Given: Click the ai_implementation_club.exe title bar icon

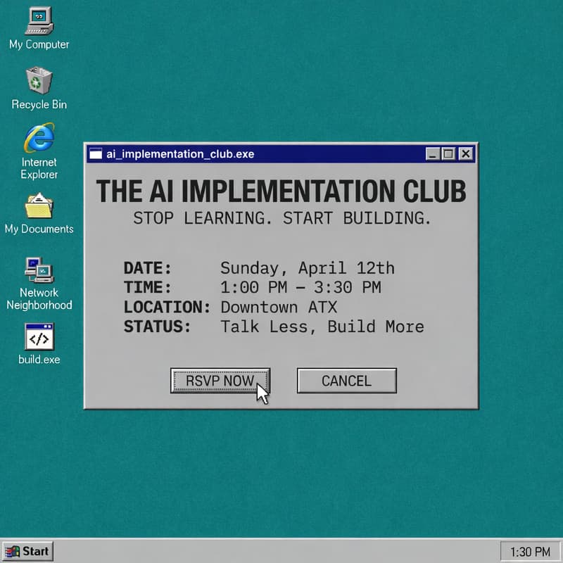Looking at the screenshot, I should point(94,154).
